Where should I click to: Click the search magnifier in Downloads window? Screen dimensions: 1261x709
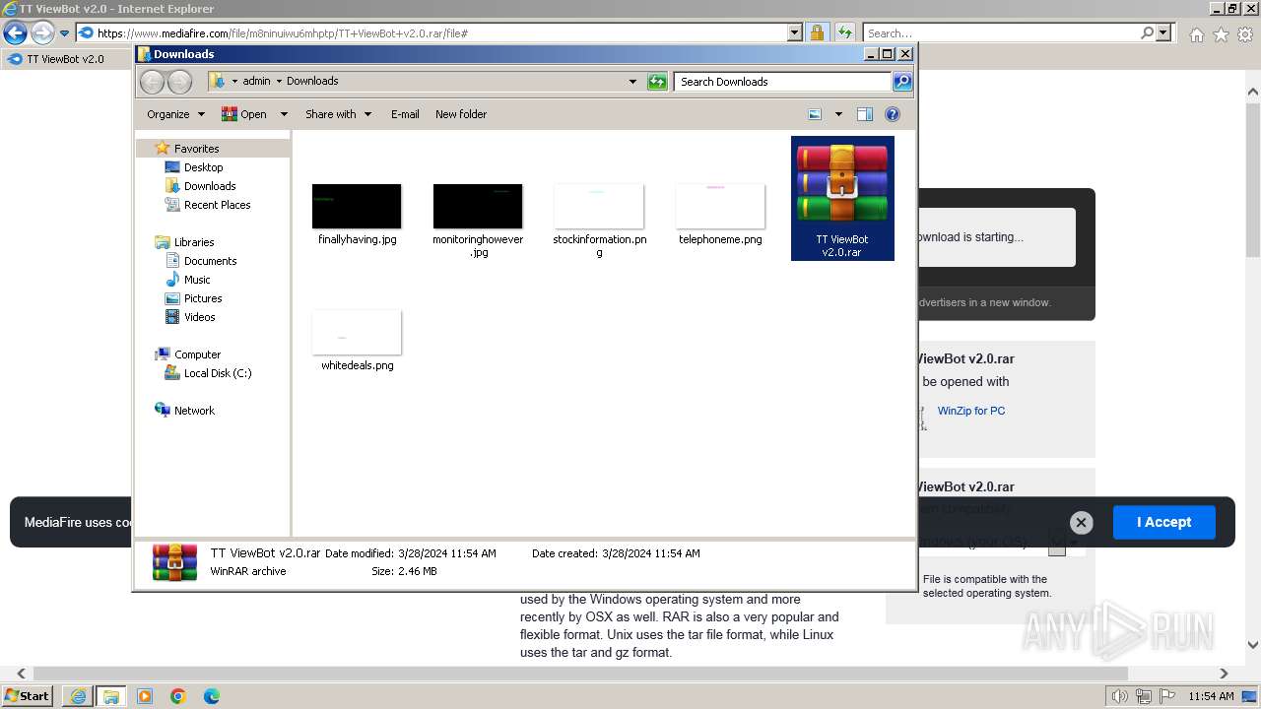(902, 82)
